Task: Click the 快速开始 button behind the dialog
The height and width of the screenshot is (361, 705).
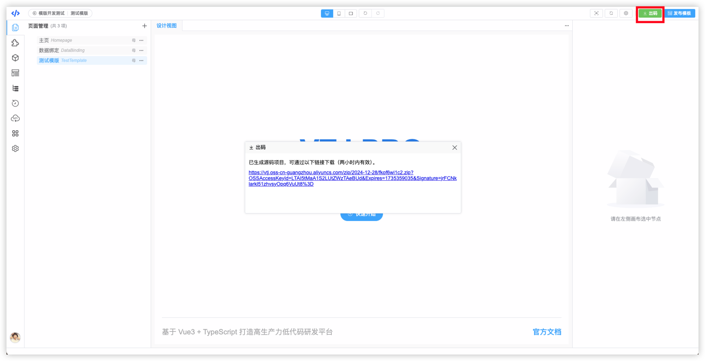Action: (x=362, y=217)
